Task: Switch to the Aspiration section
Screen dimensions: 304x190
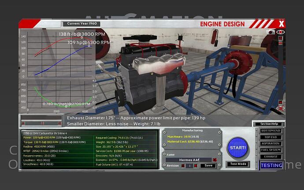Action: [270, 144]
